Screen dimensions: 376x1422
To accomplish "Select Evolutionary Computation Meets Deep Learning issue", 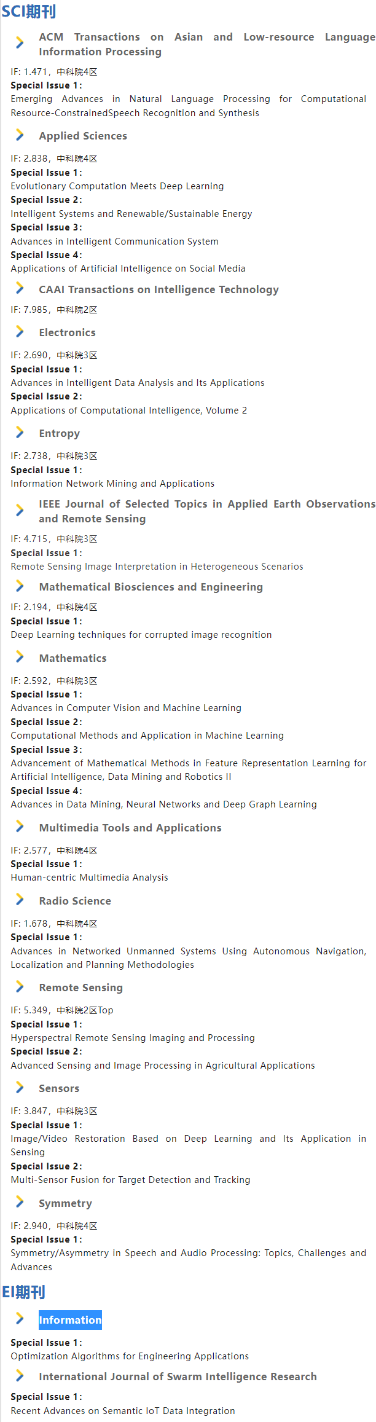I will [117, 186].
